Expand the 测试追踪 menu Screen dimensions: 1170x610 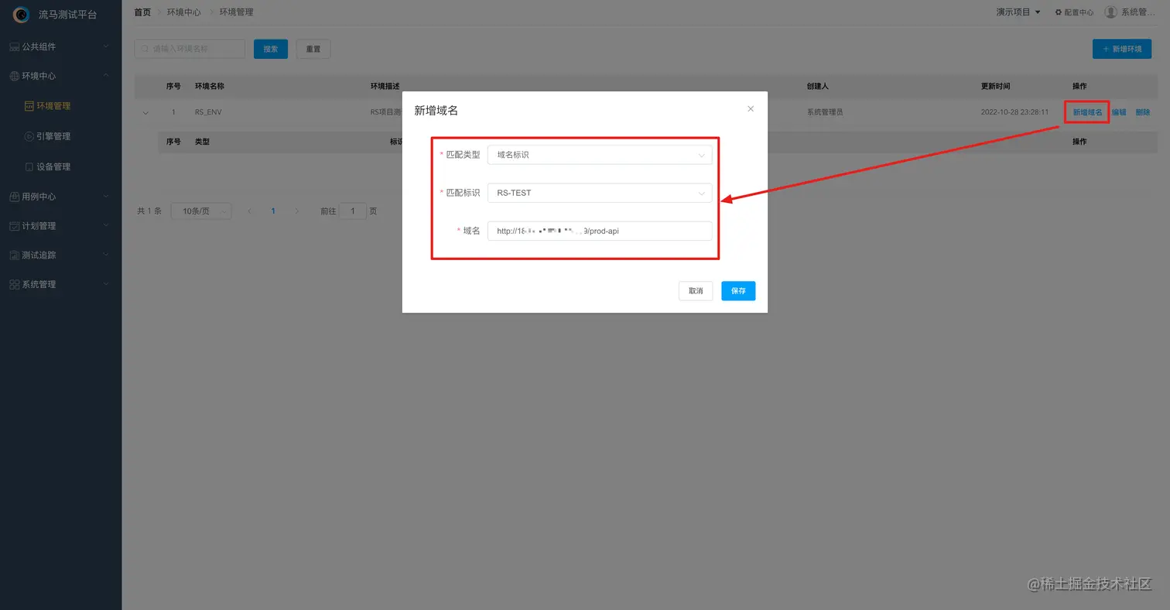click(x=106, y=255)
